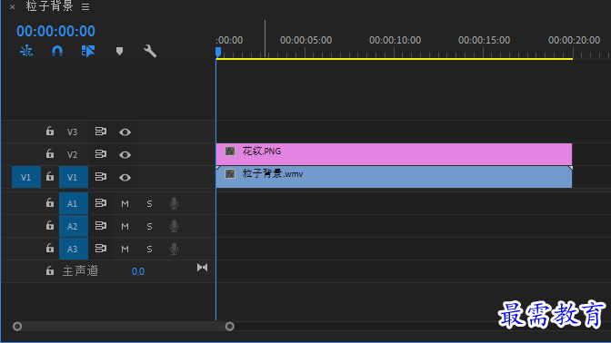611x343 pixels.
Task: Toggle sync lock for V3
Action: coord(101,132)
